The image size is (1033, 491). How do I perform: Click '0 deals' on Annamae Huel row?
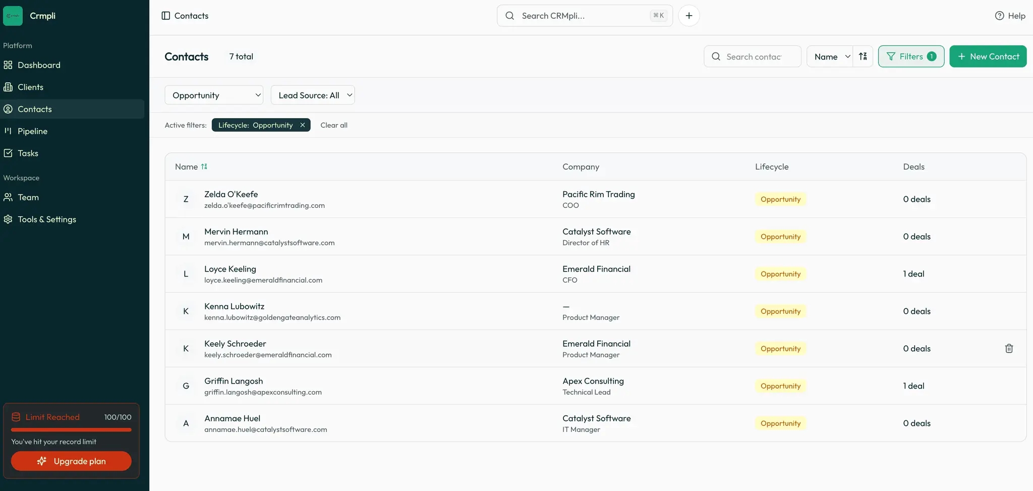pos(916,423)
